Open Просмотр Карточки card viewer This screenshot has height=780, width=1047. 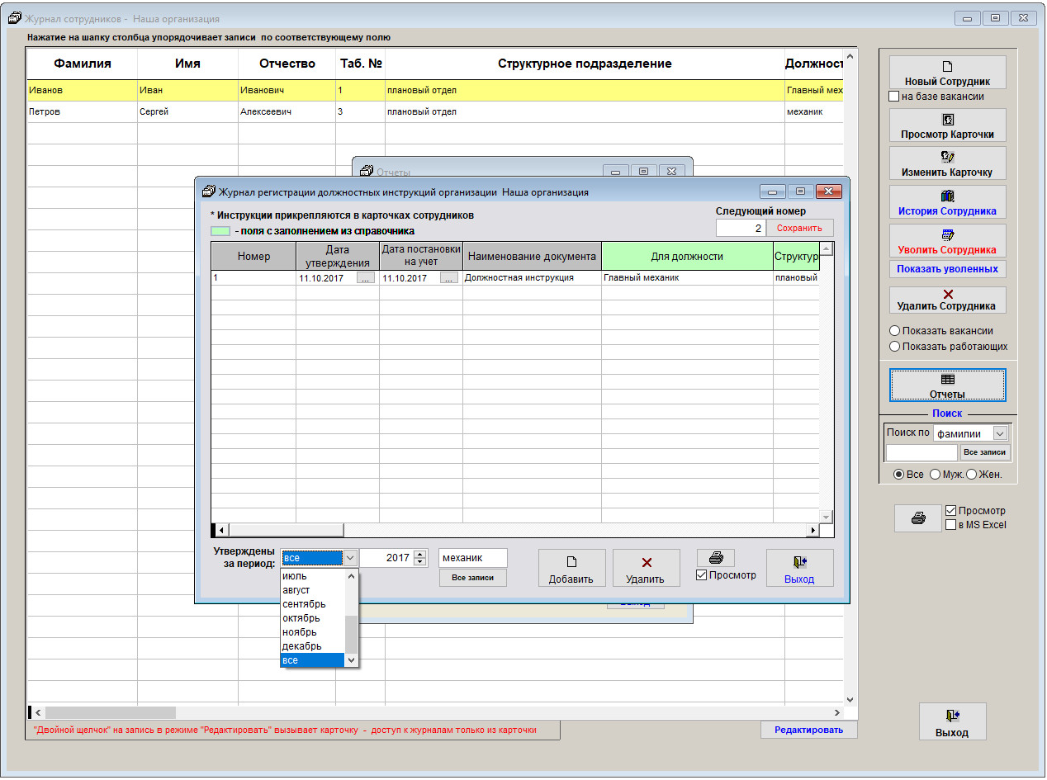tap(947, 125)
